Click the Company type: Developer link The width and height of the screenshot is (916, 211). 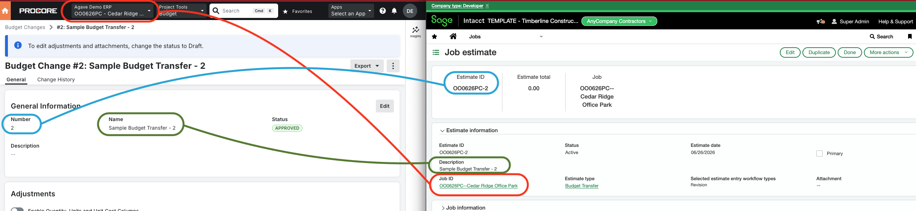(457, 6)
